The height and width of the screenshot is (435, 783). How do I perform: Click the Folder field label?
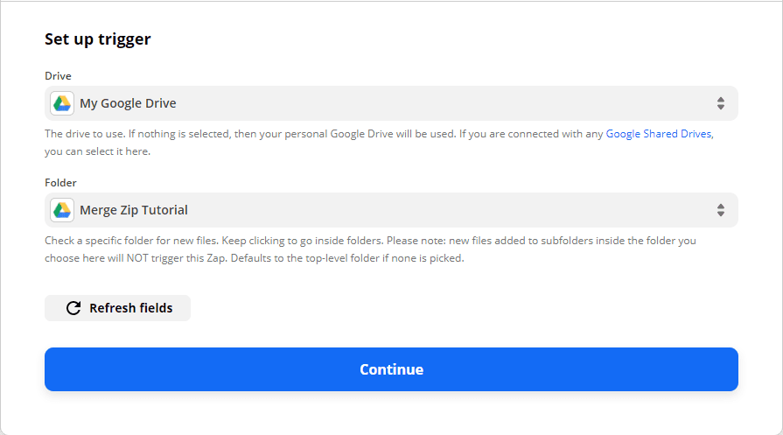coord(60,183)
